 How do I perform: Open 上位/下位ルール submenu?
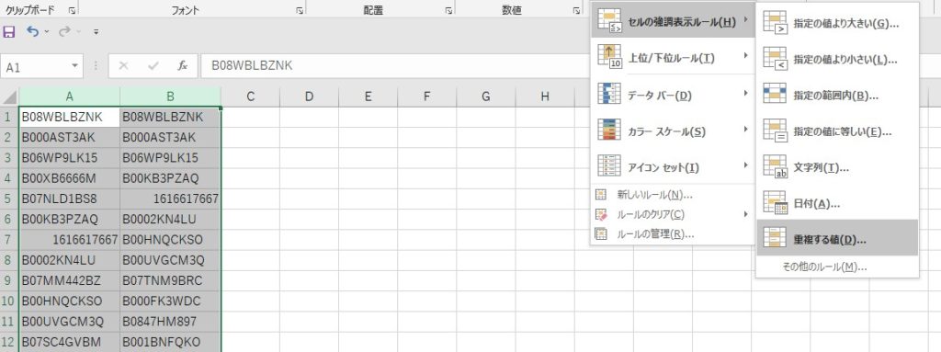coord(672,57)
